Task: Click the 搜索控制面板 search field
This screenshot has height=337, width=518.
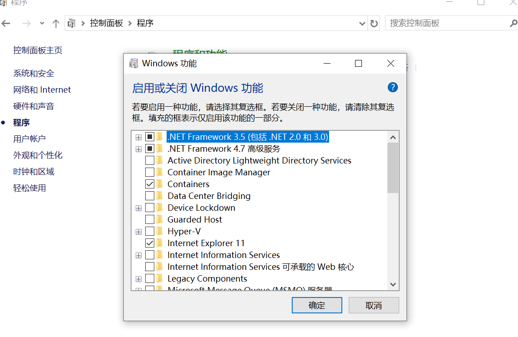Action: [x=447, y=24]
